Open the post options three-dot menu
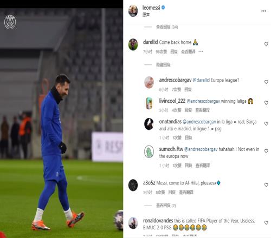 (263, 11)
